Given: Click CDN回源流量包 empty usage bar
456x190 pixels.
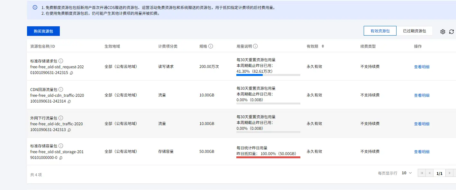Looking at the screenshot, I should coord(268,103).
